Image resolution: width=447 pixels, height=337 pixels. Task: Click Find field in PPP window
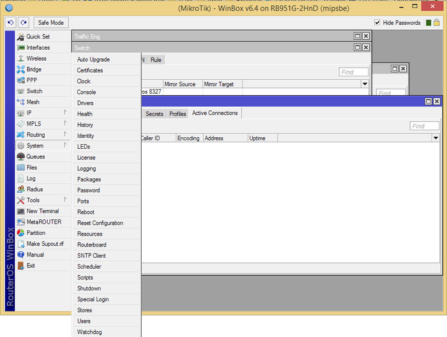[425, 126]
